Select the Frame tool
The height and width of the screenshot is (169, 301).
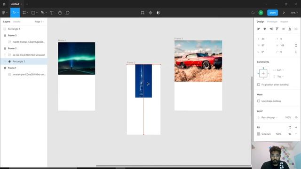pyautogui.click(x=24, y=13)
